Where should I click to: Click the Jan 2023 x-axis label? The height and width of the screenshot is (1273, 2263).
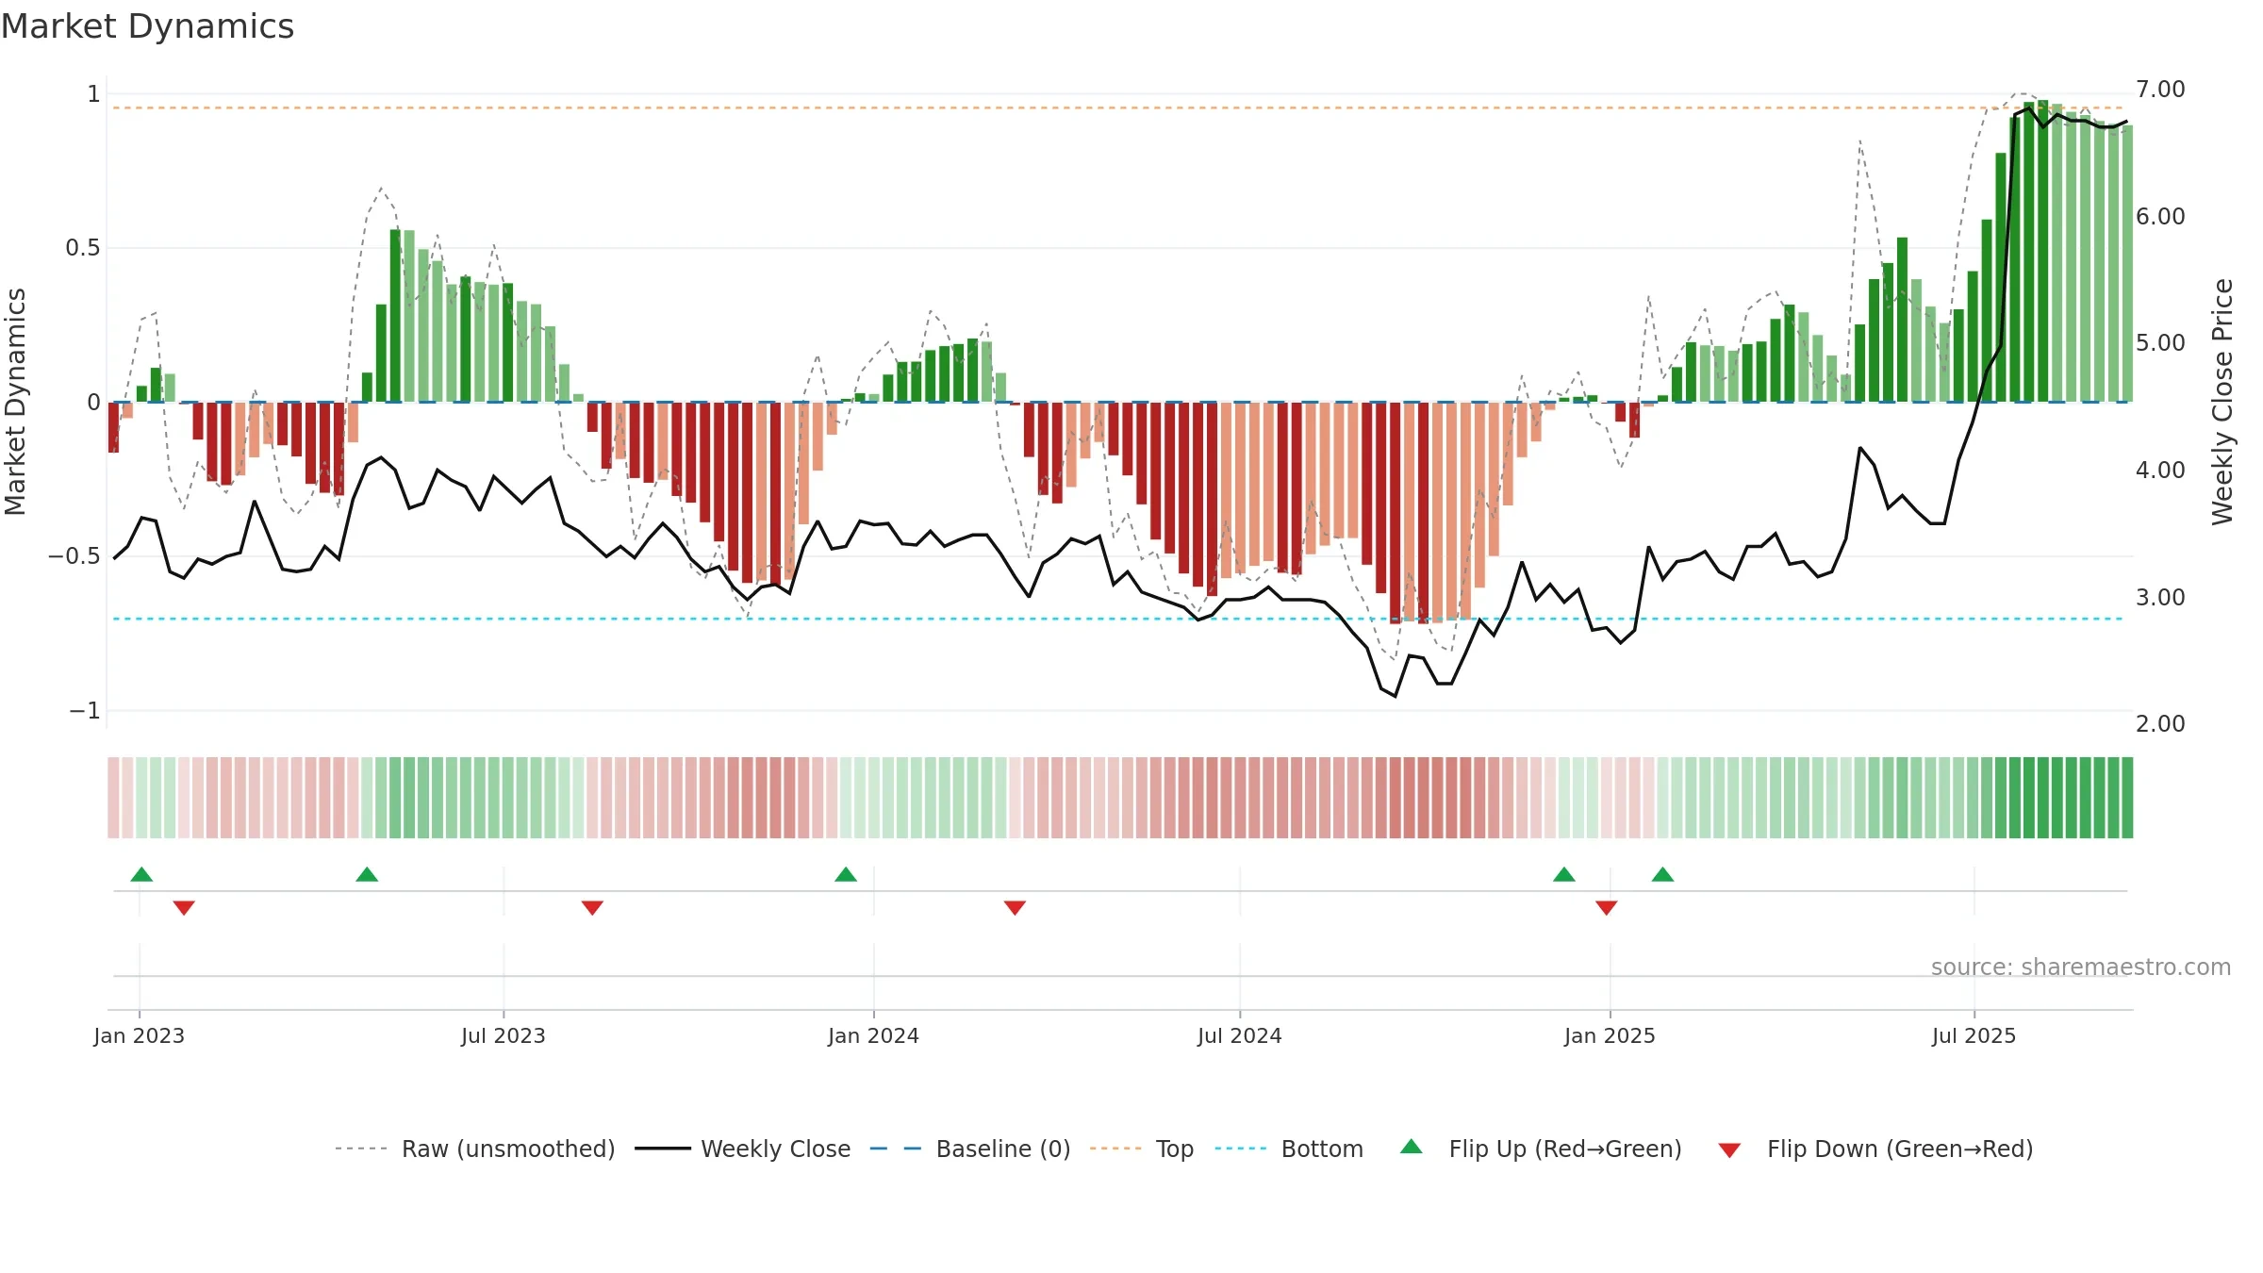click(x=140, y=1035)
